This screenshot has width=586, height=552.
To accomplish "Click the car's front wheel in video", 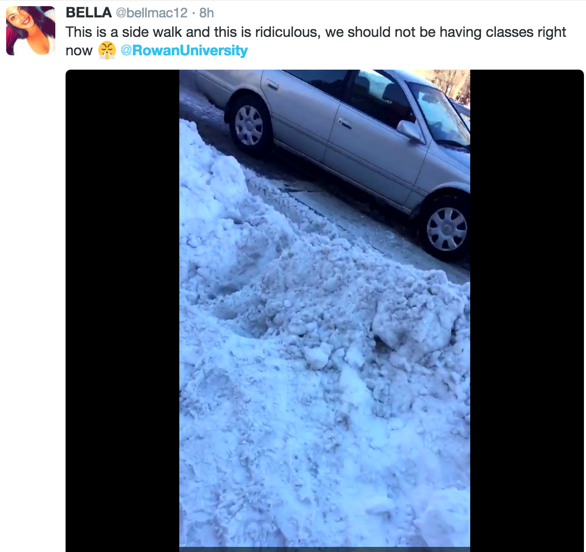I will click(x=446, y=228).
